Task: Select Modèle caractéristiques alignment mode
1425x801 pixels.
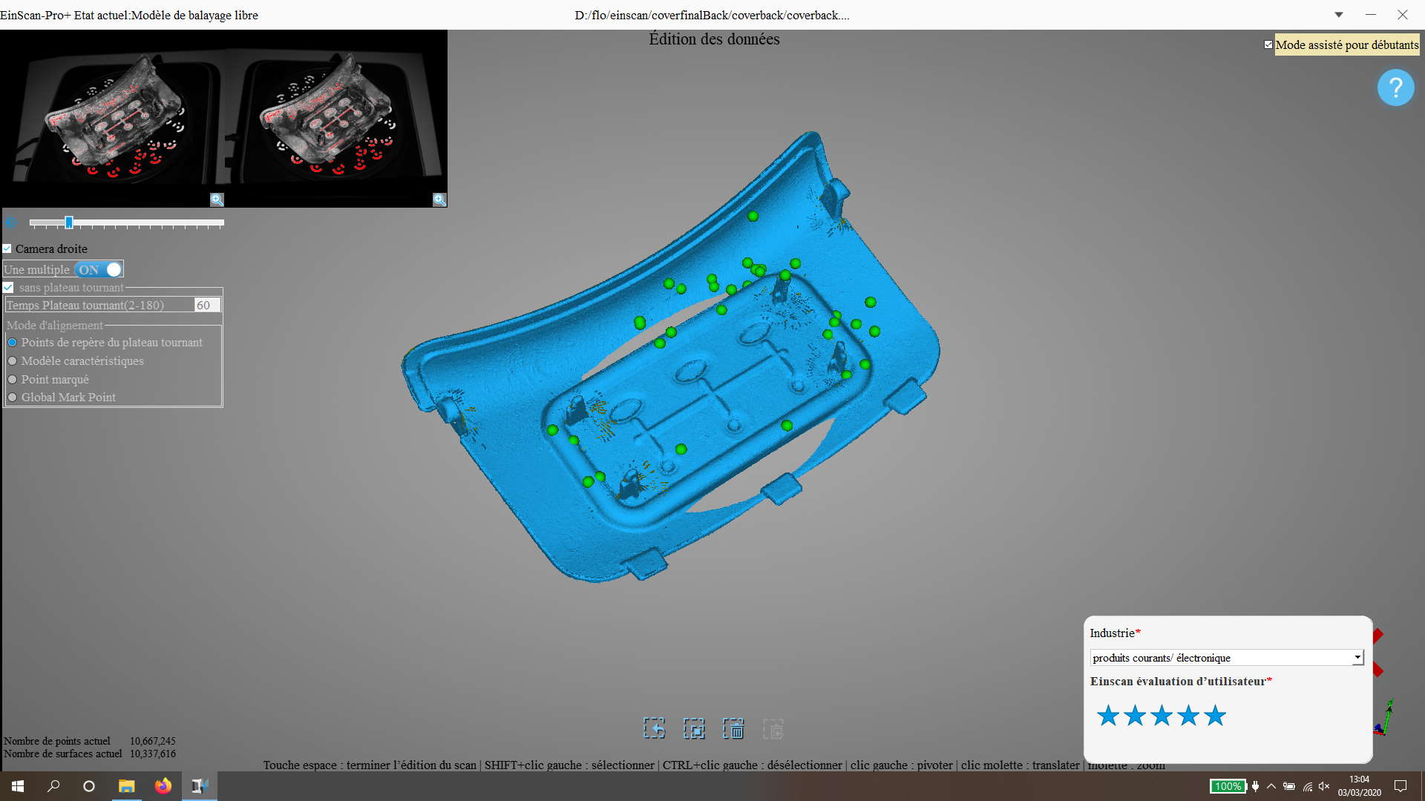Action: pos(13,361)
